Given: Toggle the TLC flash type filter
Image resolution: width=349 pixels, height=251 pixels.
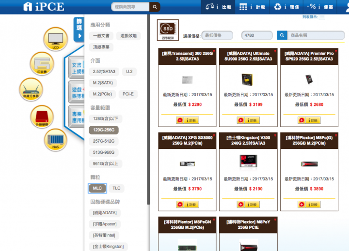Looking at the screenshot, I should (x=116, y=188).
